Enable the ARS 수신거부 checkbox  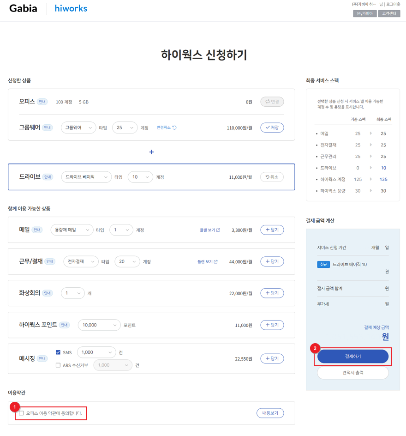click(58, 365)
